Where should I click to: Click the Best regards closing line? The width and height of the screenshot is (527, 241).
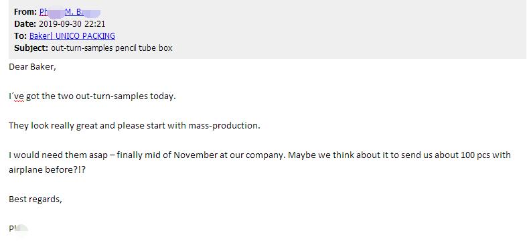pyautogui.click(x=35, y=199)
